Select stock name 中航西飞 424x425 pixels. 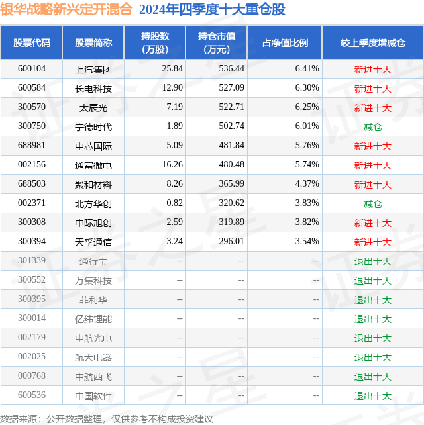coord(93,377)
